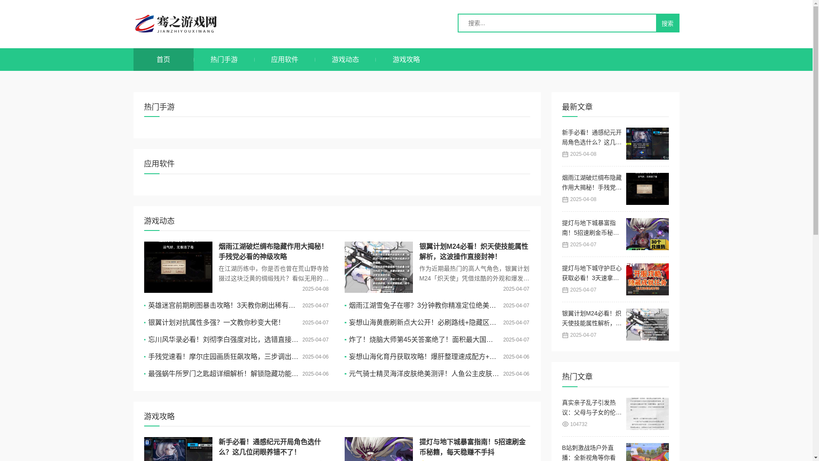Open the 热门手游 section heading
Viewport: 819px width, 461px height.
coord(159,107)
